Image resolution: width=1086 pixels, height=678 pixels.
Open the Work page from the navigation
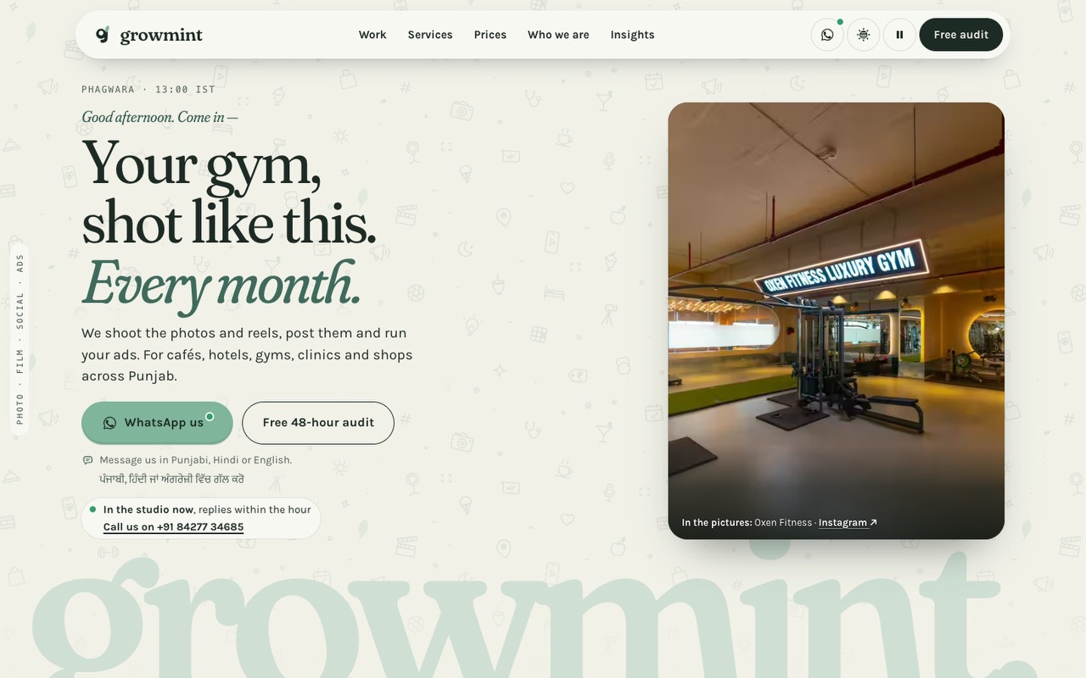click(372, 35)
